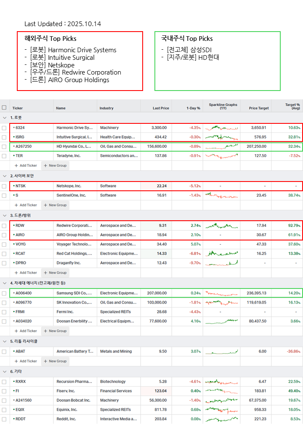Click the 1-Day % column header
Image resolution: width=303 pixels, height=438 pixels.
[193, 108]
